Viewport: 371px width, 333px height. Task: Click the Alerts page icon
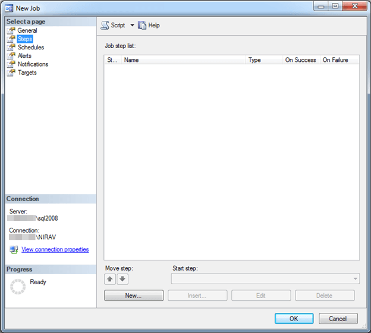[11, 56]
